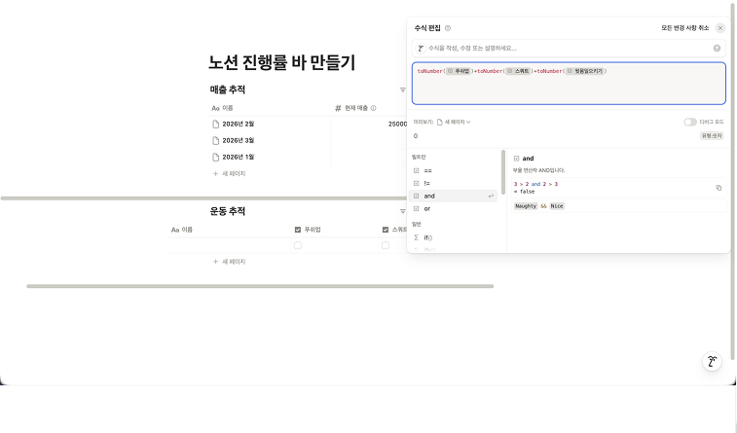This screenshot has height=433, width=737.
Task: Click the 스쿼트 column header
Action: point(393,230)
